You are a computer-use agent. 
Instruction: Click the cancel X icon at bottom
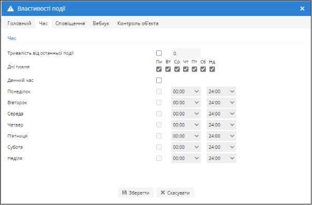[x=163, y=193]
